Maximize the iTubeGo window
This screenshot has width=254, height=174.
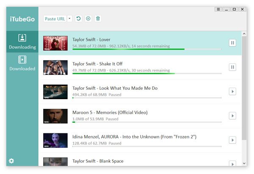234,9
